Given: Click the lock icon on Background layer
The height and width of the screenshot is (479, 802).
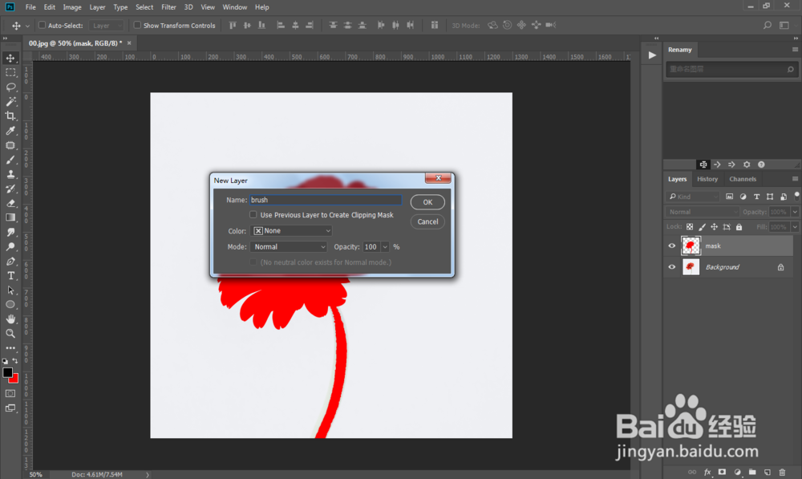Looking at the screenshot, I should 780,267.
